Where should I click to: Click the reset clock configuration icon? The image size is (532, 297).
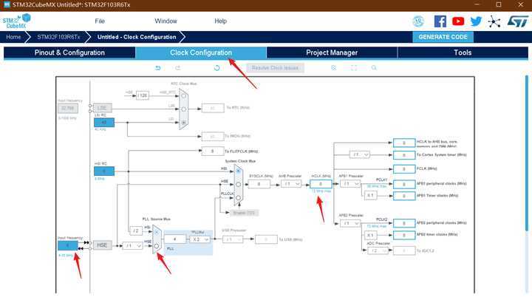coord(216,68)
